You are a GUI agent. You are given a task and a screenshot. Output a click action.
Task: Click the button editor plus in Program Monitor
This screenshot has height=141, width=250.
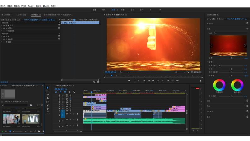coord(200,81)
